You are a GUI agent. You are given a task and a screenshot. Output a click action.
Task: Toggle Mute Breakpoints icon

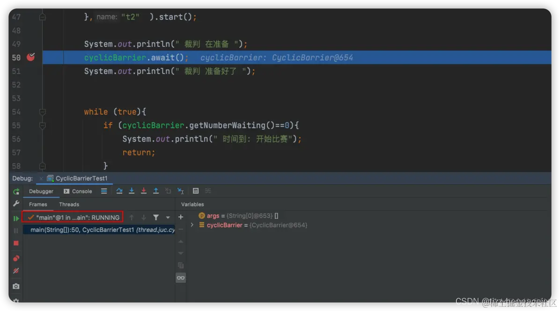coord(16,271)
